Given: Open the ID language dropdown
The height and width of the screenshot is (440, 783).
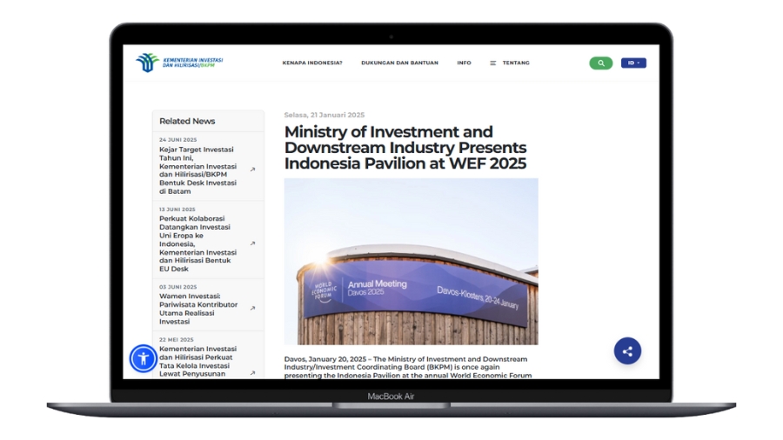Looking at the screenshot, I should [633, 63].
